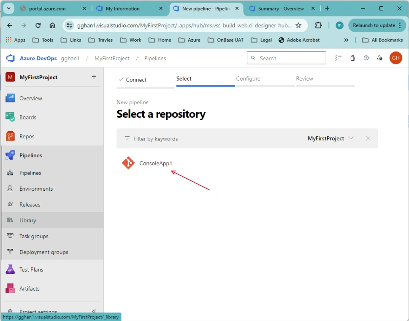Image resolution: width=409 pixels, height=321 pixels.
Task: Open a new browser tab
Action: [x=328, y=8]
